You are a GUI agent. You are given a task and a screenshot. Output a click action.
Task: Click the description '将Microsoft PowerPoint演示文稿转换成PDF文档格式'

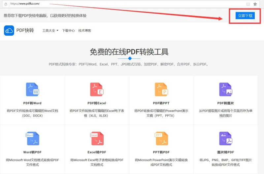coord(161,162)
